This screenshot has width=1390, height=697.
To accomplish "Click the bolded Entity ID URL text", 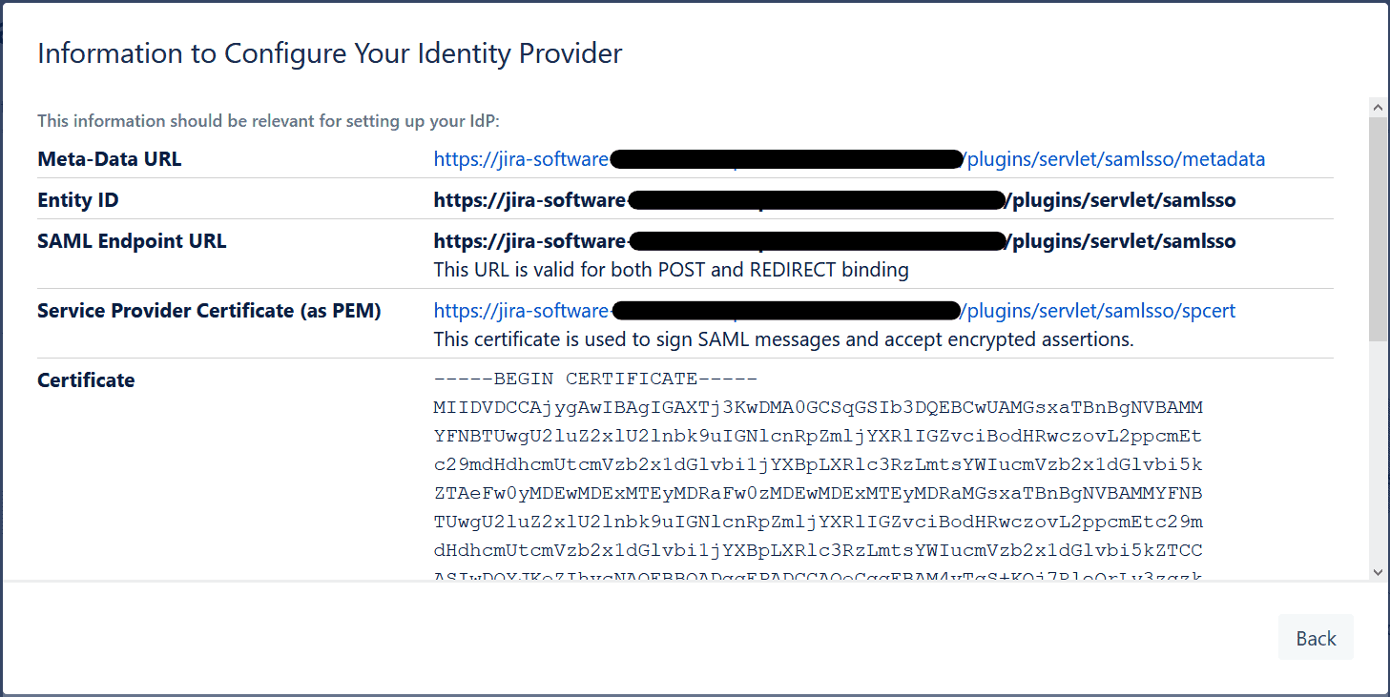I will click(835, 199).
